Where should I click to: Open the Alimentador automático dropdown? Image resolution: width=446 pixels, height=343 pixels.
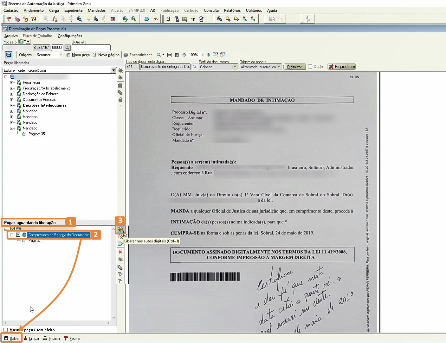coord(279,67)
